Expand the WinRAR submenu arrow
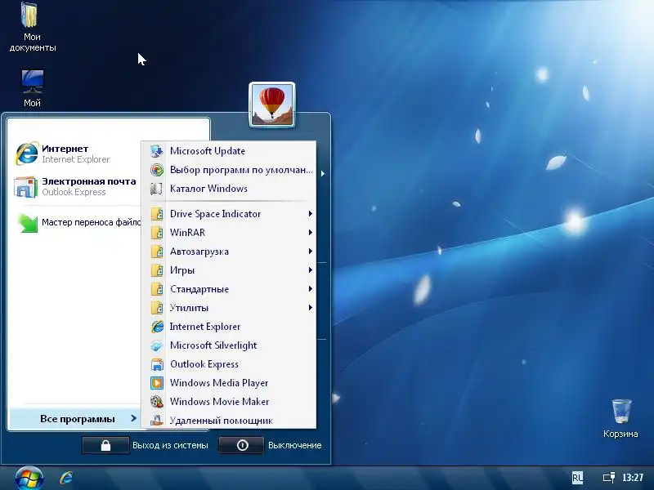 tap(311, 233)
